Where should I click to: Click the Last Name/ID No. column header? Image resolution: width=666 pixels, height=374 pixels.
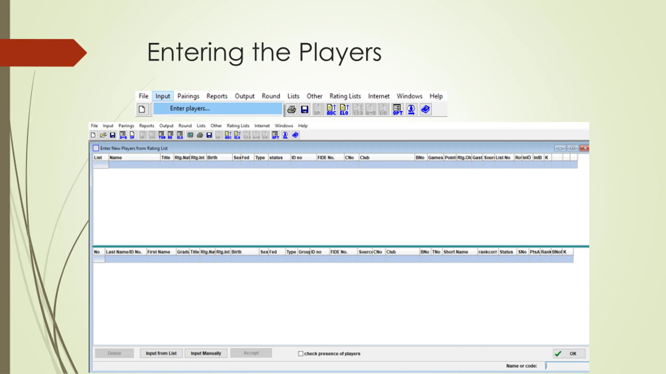[x=124, y=252]
